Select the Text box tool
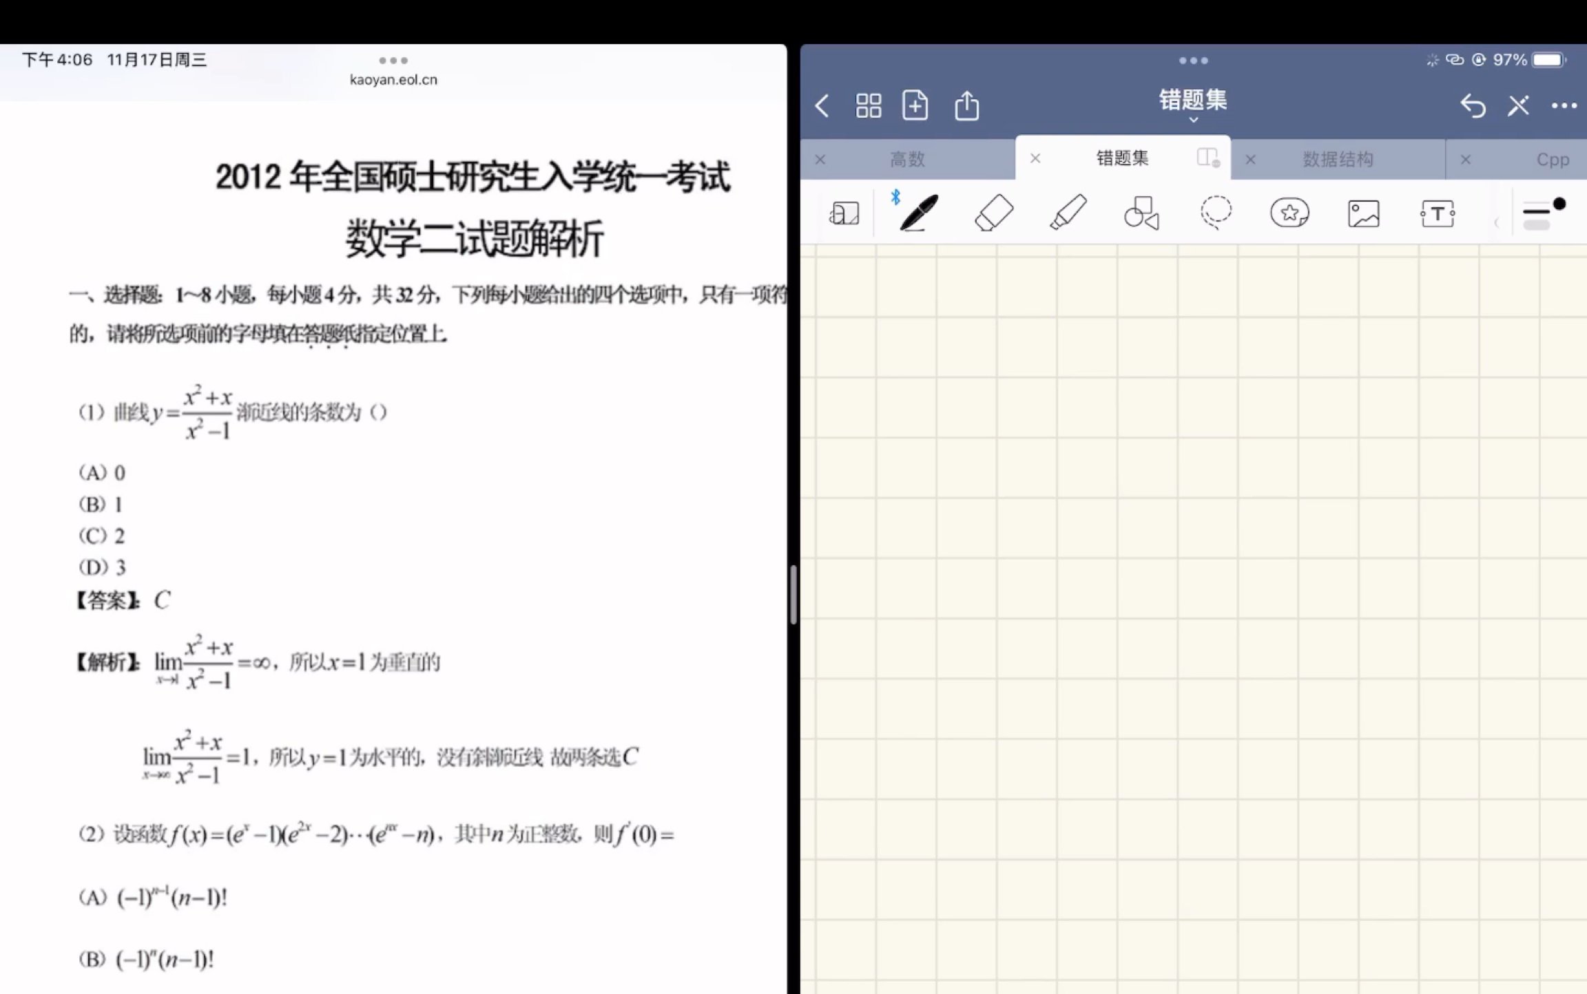The width and height of the screenshot is (1587, 994). click(x=1438, y=213)
